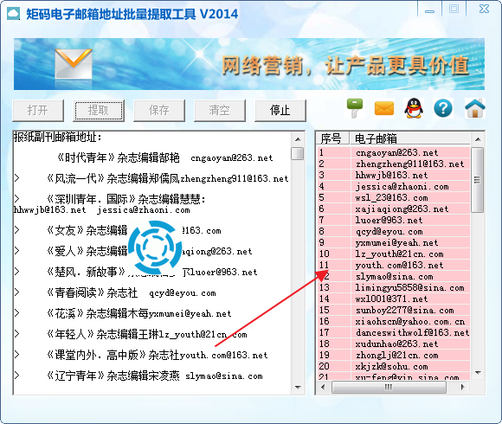Click the 《时代青年》 line in text pane
The image size is (502, 424).
pos(164,157)
